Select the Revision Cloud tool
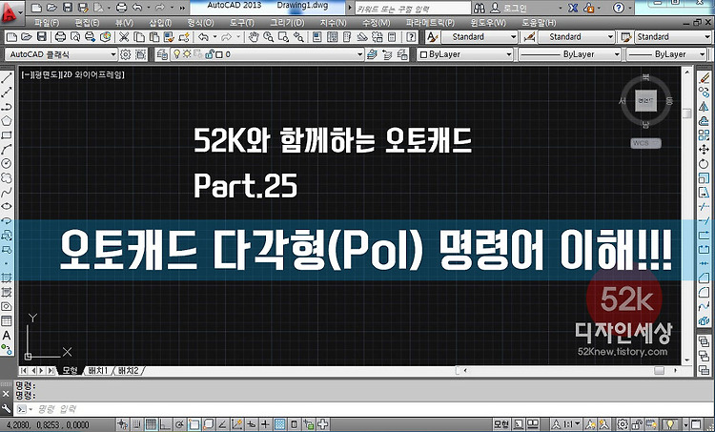The height and width of the screenshot is (432, 715). [x=7, y=177]
